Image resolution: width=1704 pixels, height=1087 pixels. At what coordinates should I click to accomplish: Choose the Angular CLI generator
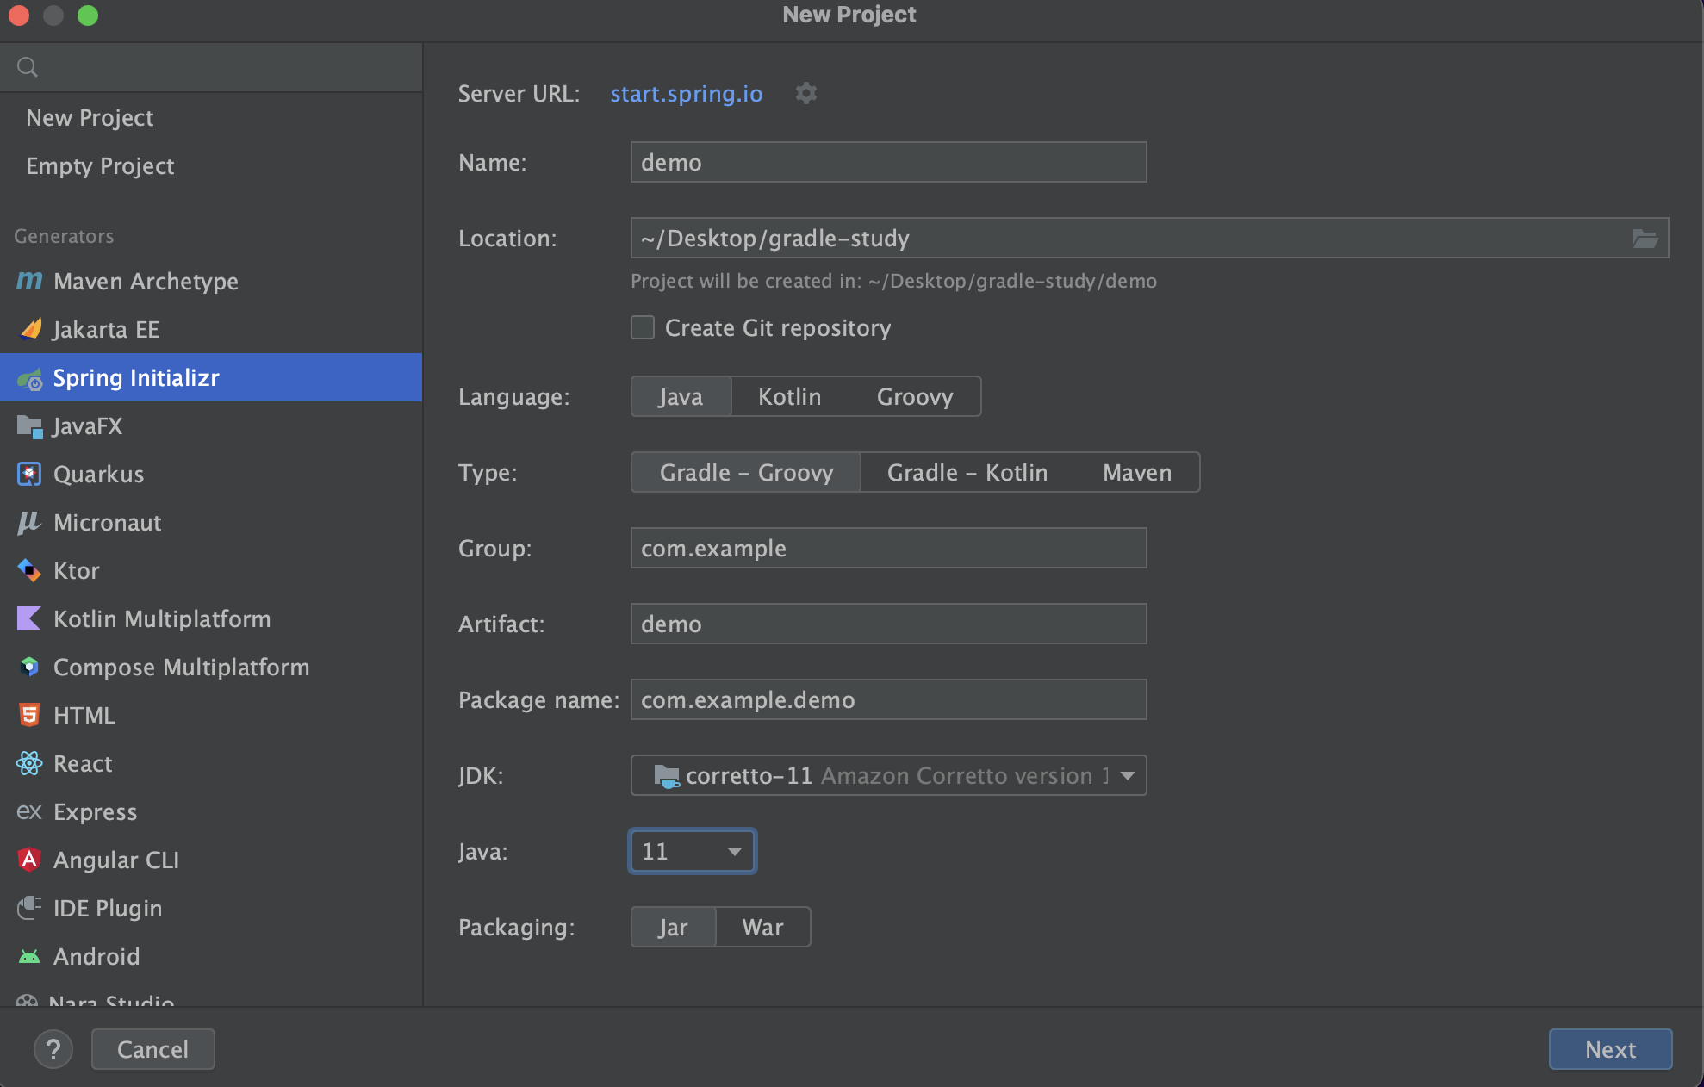(115, 860)
